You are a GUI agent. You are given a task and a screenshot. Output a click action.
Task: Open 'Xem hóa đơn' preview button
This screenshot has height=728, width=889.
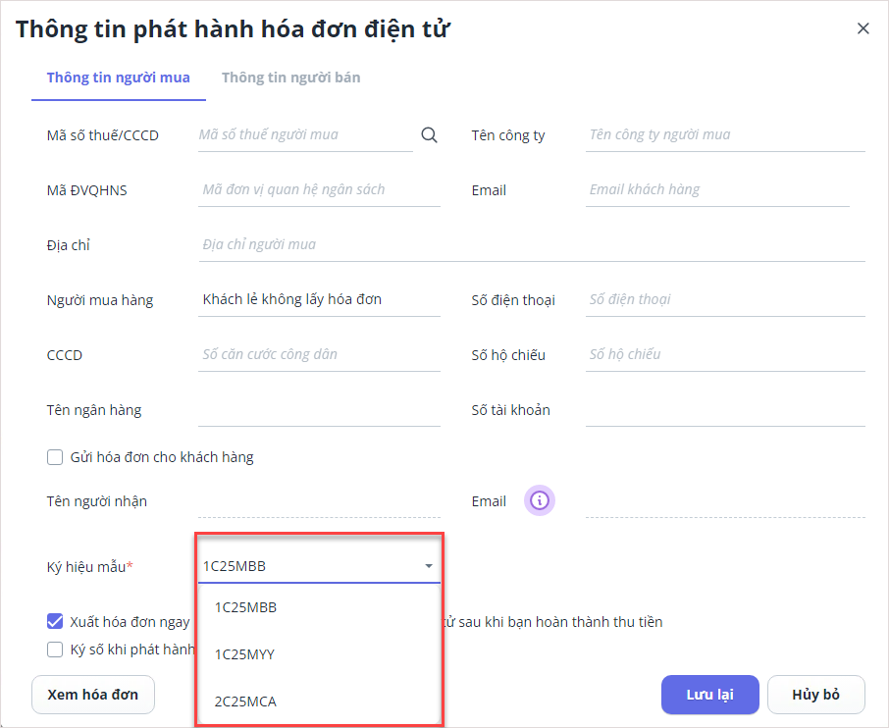(x=93, y=695)
